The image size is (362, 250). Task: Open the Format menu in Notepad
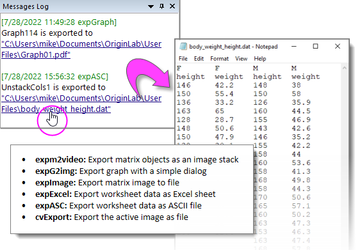click(219, 59)
